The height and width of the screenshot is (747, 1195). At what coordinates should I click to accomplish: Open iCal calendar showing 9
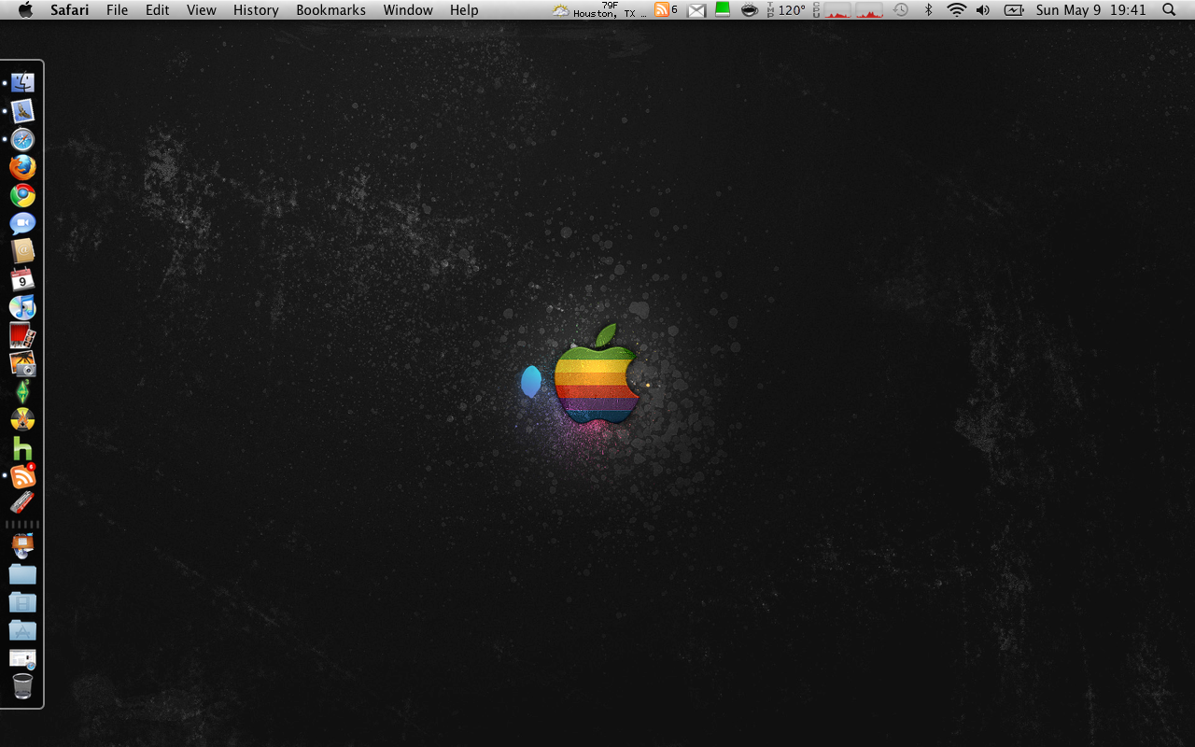click(x=22, y=279)
